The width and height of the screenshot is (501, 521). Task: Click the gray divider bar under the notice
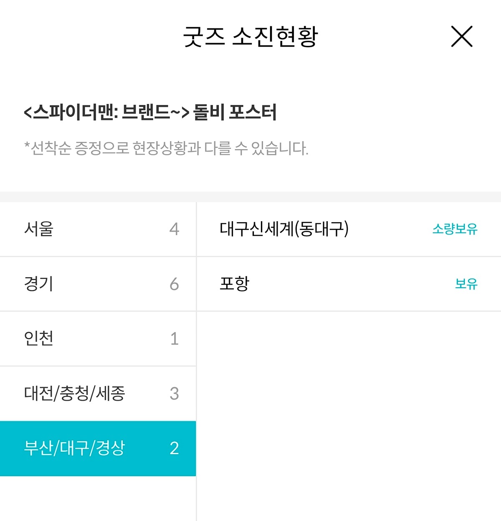250,197
